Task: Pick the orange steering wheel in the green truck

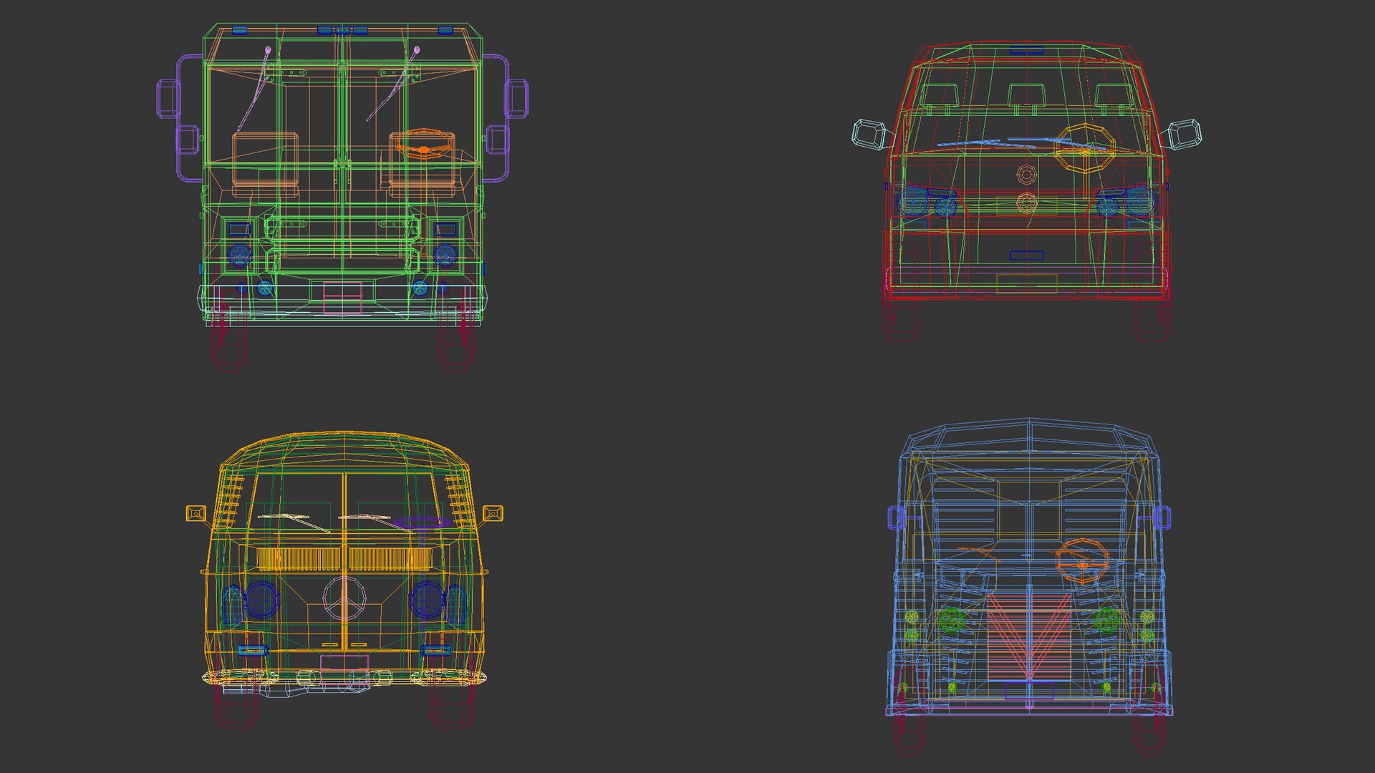Action: point(423,145)
